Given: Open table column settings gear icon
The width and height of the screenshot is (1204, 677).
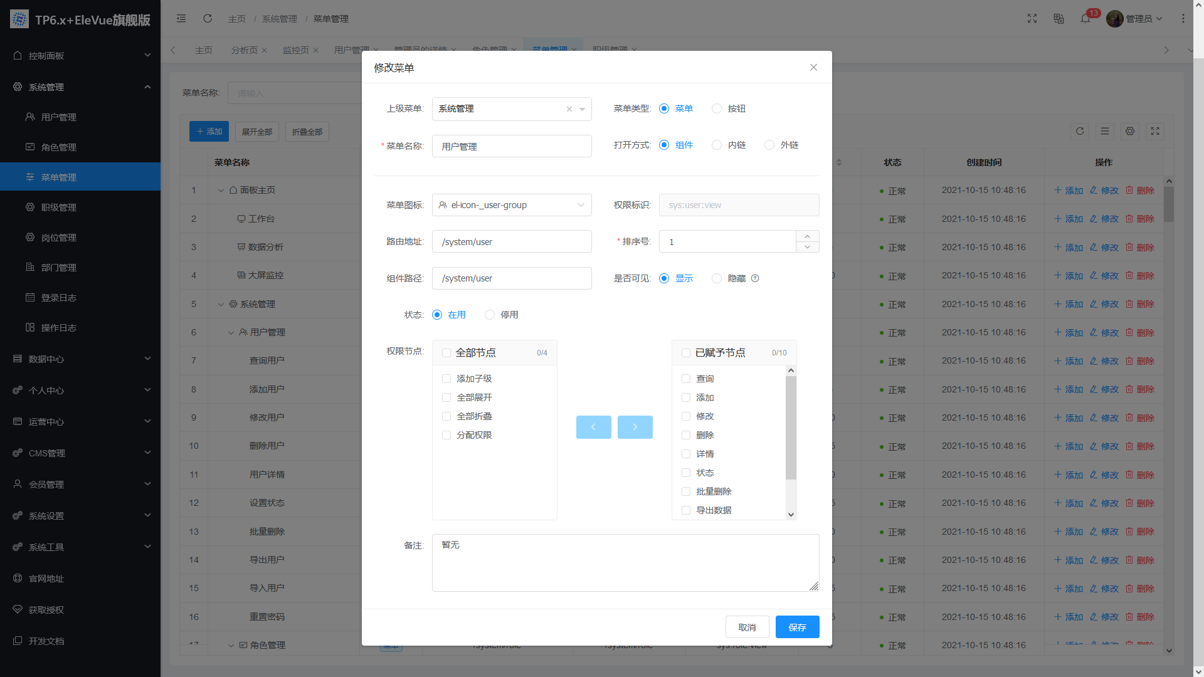Looking at the screenshot, I should (x=1130, y=132).
